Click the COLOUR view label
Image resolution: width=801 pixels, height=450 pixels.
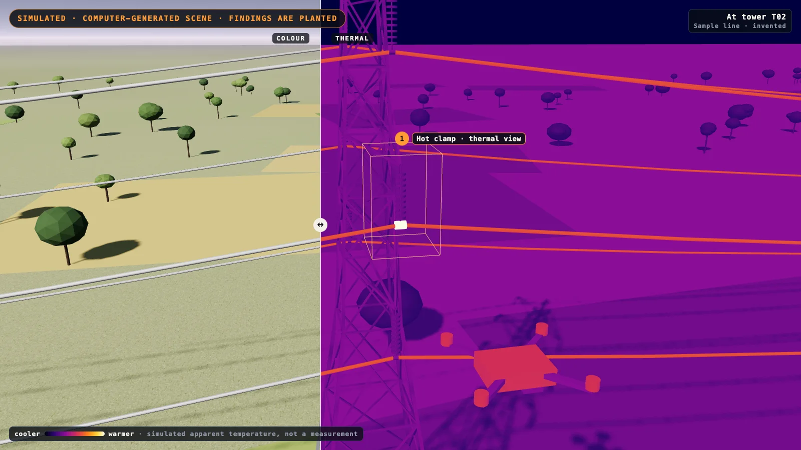tap(290, 38)
